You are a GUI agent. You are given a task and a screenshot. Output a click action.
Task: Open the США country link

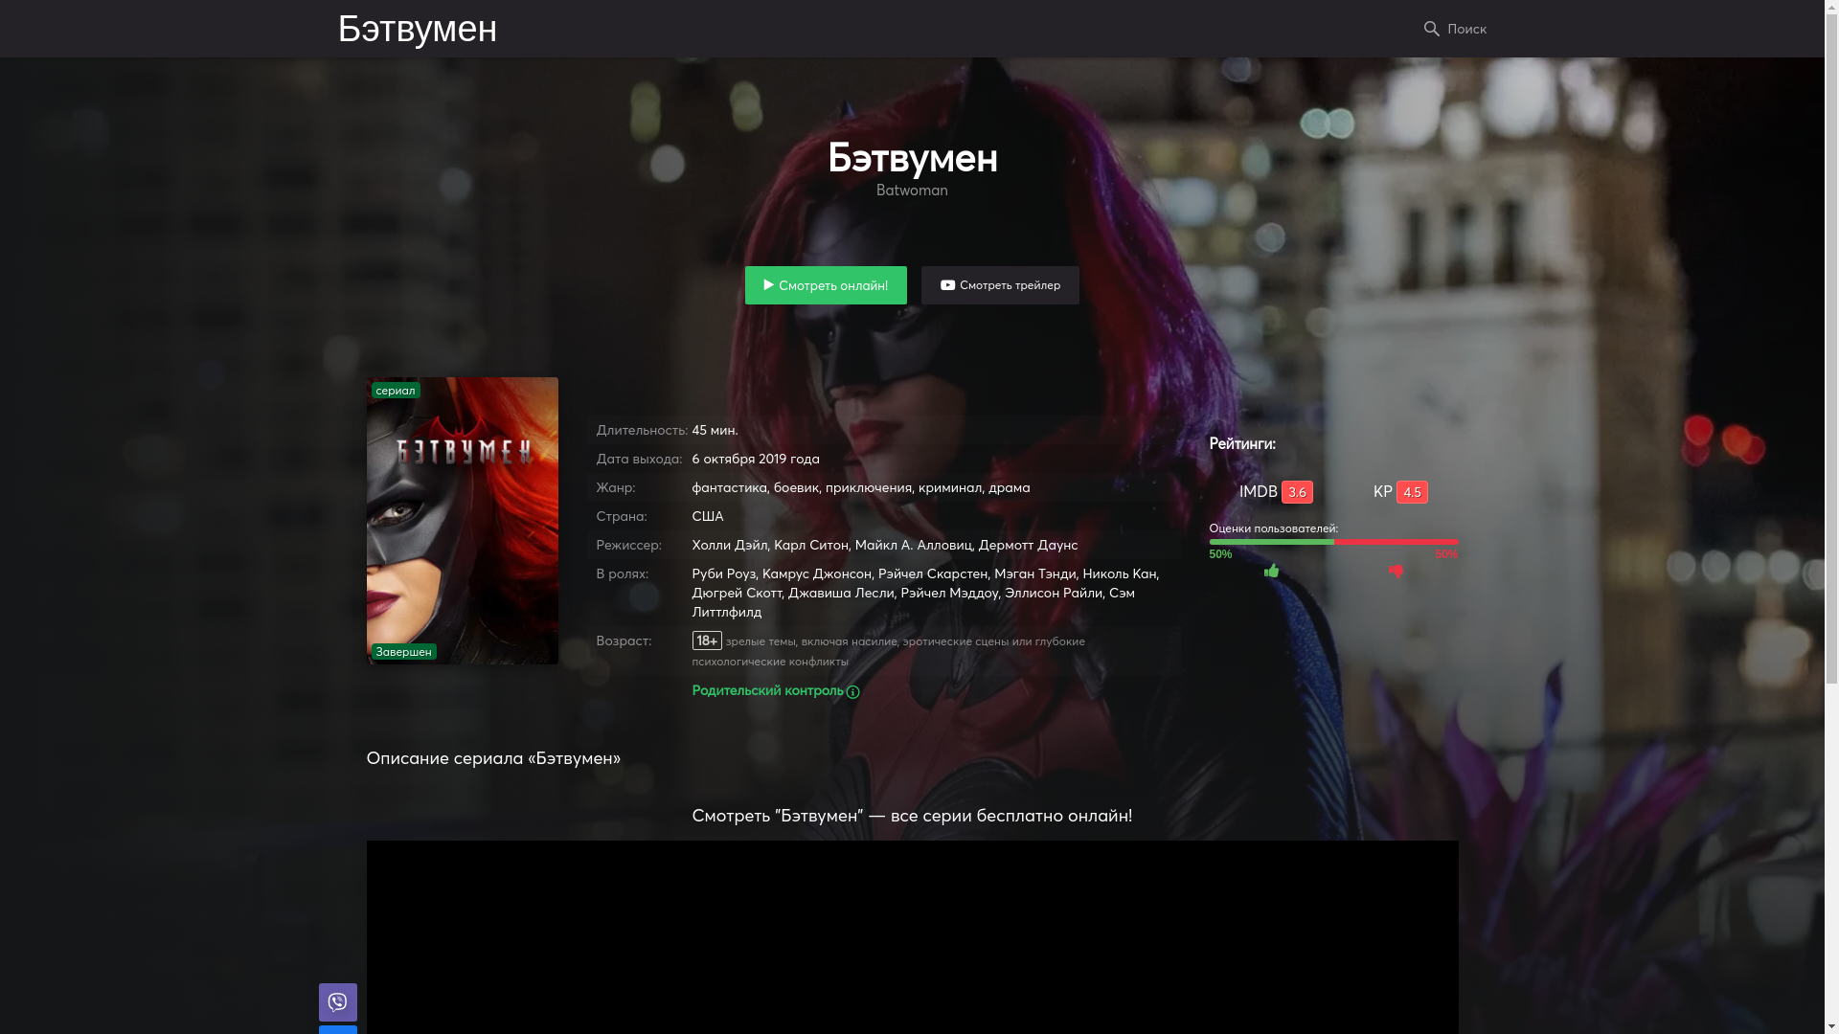[x=708, y=516]
